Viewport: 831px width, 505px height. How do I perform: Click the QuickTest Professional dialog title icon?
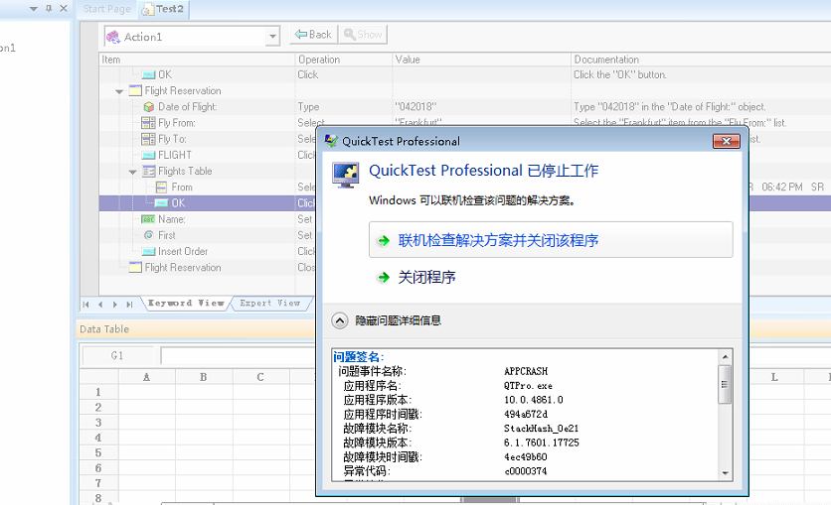point(331,141)
